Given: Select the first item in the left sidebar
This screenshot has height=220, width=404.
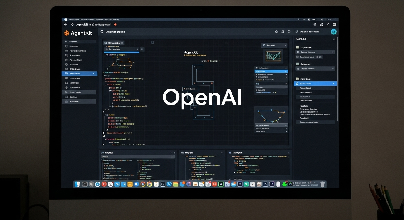Looking at the screenshot, I should point(79,42).
